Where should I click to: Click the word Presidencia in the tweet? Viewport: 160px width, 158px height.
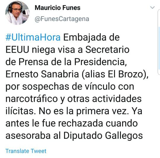pyautogui.click(x=100, y=62)
